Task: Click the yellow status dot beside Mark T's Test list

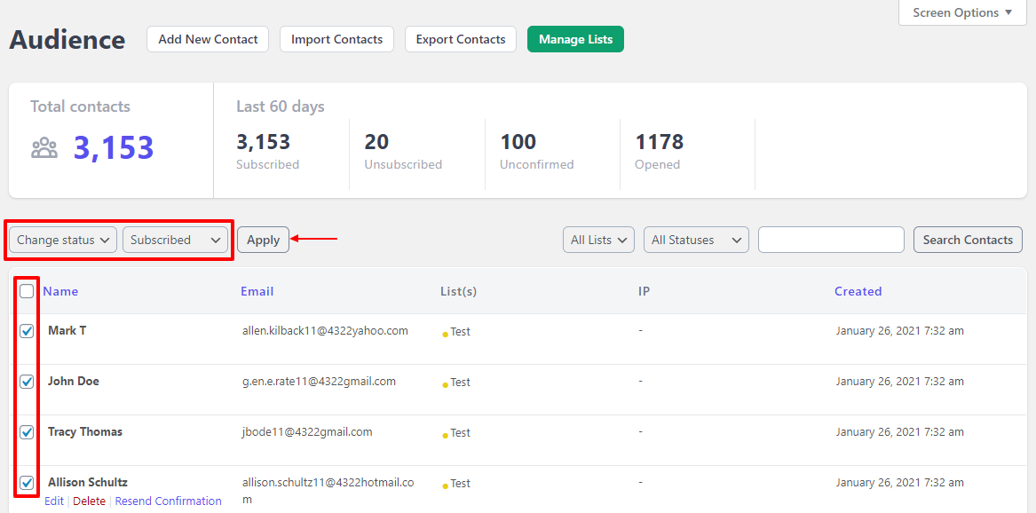Action: pyautogui.click(x=445, y=335)
